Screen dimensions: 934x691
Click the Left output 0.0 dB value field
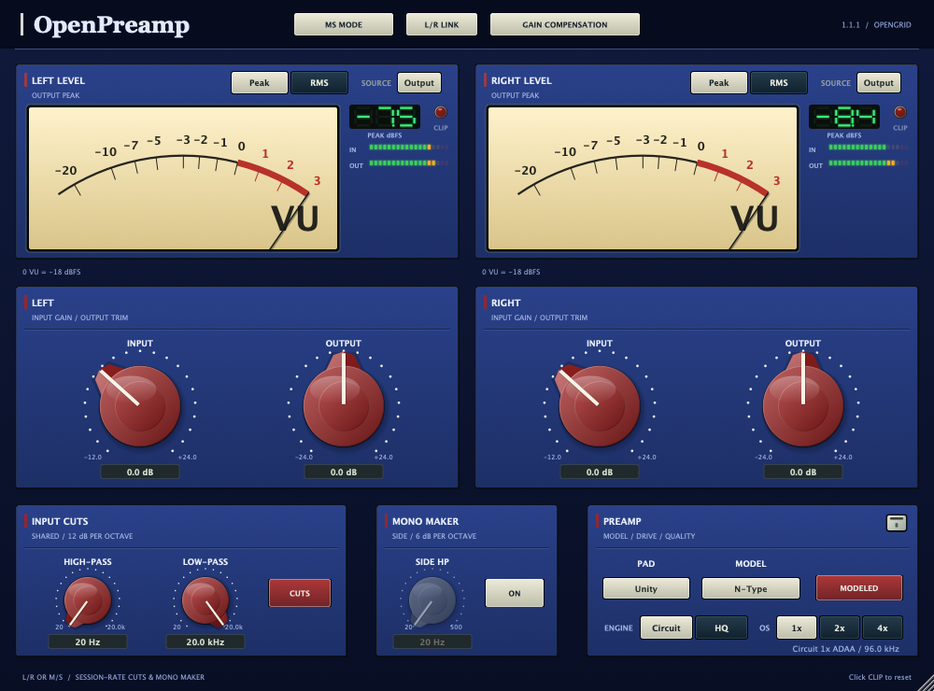point(344,472)
